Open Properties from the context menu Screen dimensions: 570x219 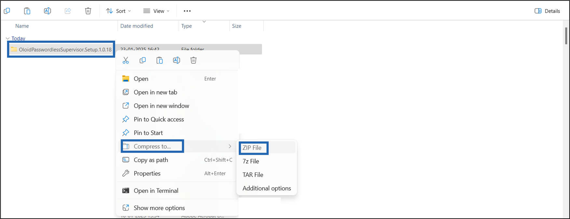tap(177, 174)
